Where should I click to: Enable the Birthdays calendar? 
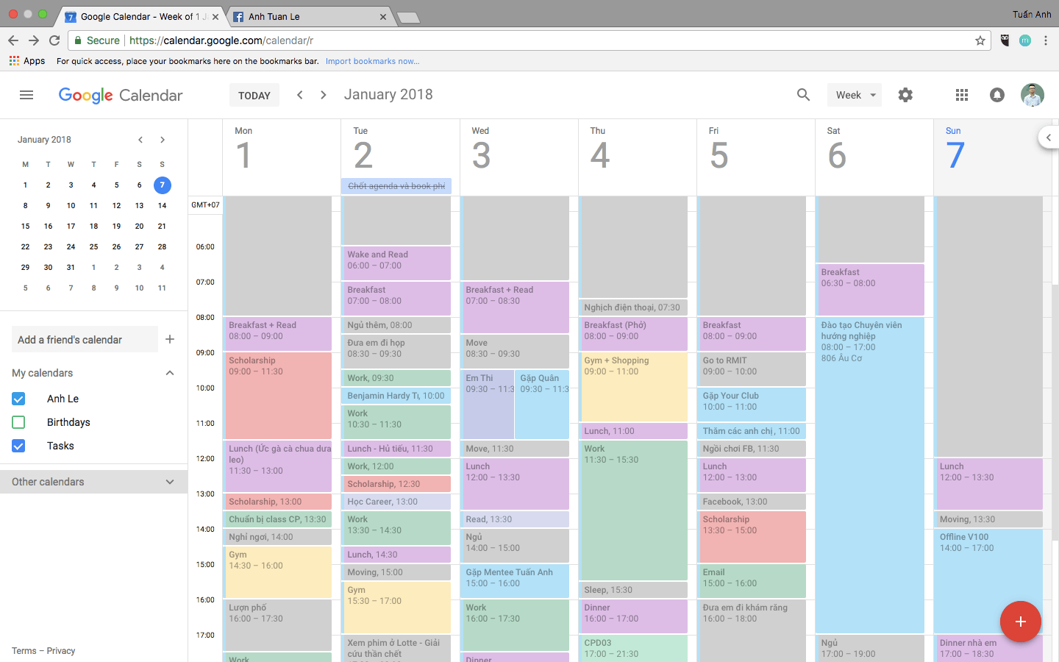(18, 422)
